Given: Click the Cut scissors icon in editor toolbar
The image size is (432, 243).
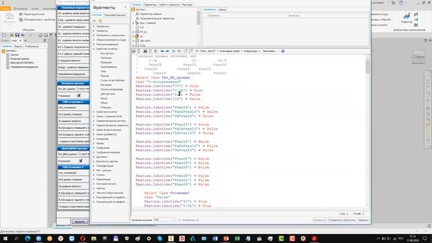Looking at the screenshot, I should 145,51.
